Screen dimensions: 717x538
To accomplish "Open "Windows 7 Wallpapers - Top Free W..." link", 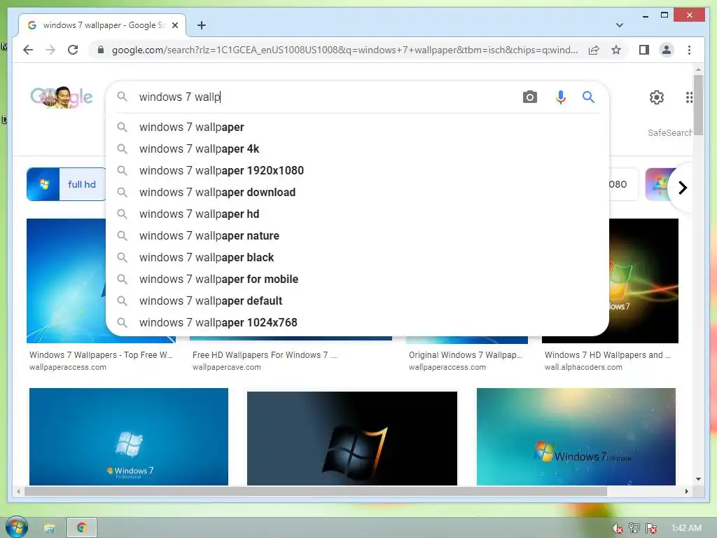I will tap(101, 355).
